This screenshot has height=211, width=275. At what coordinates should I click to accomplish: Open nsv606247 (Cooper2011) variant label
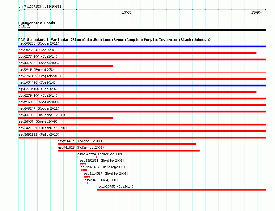coord(39,108)
